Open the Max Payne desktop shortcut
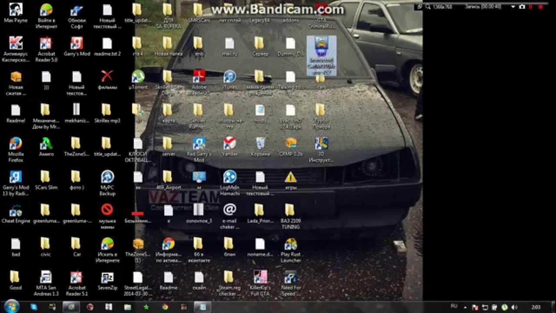 coord(16,13)
